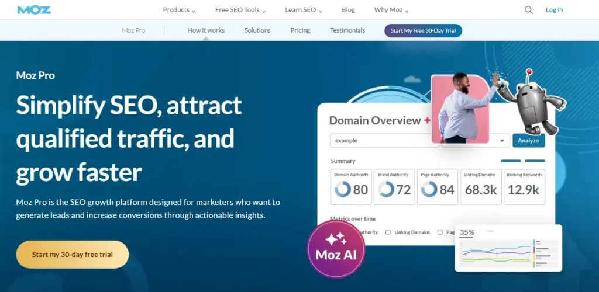Click the Brand Authority 72 donut gauge
This screenshot has height=292, width=599.
point(386,189)
